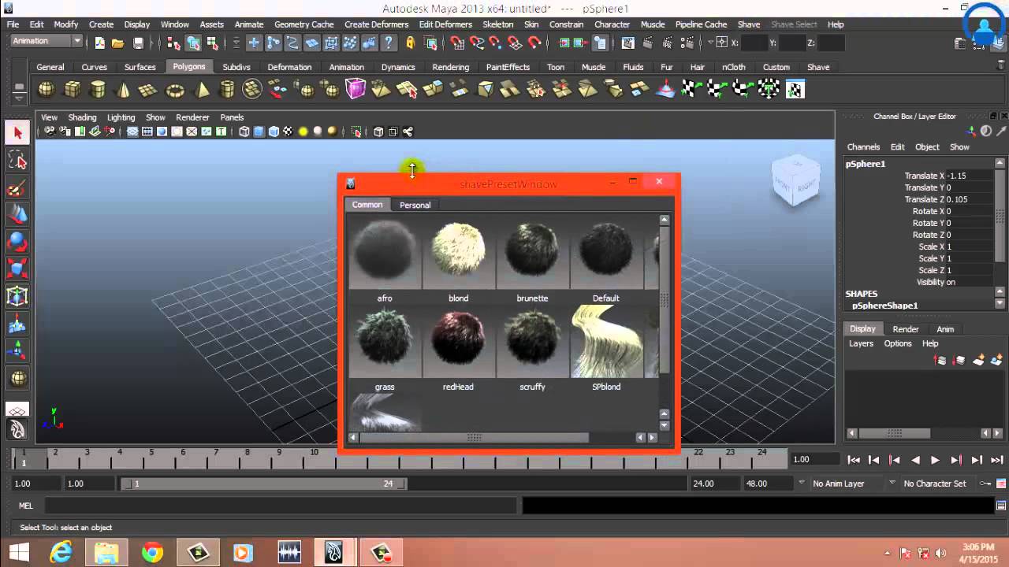The image size is (1009, 567).
Task: Open Internet Explorer from the taskbar
Action: pyautogui.click(x=61, y=552)
